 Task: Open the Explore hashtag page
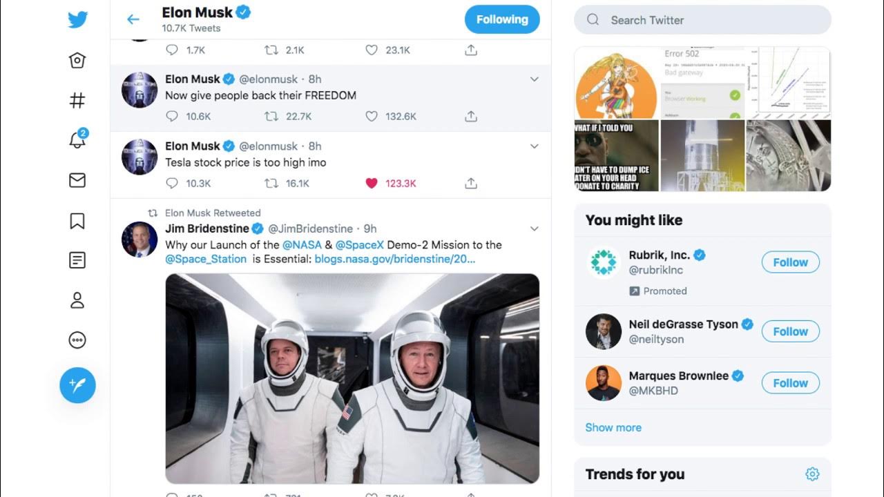[x=77, y=101]
